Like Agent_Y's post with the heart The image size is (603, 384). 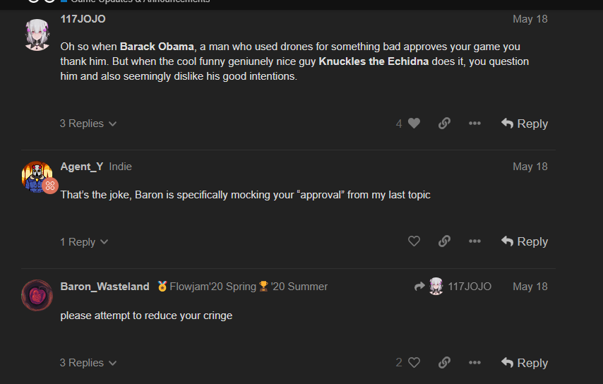click(x=414, y=241)
